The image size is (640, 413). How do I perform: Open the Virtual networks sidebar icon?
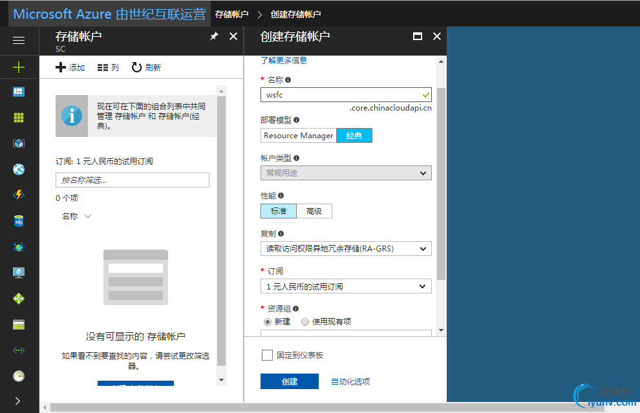(x=19, y=350)
